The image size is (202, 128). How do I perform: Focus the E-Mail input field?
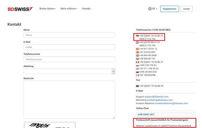(69, 47)
